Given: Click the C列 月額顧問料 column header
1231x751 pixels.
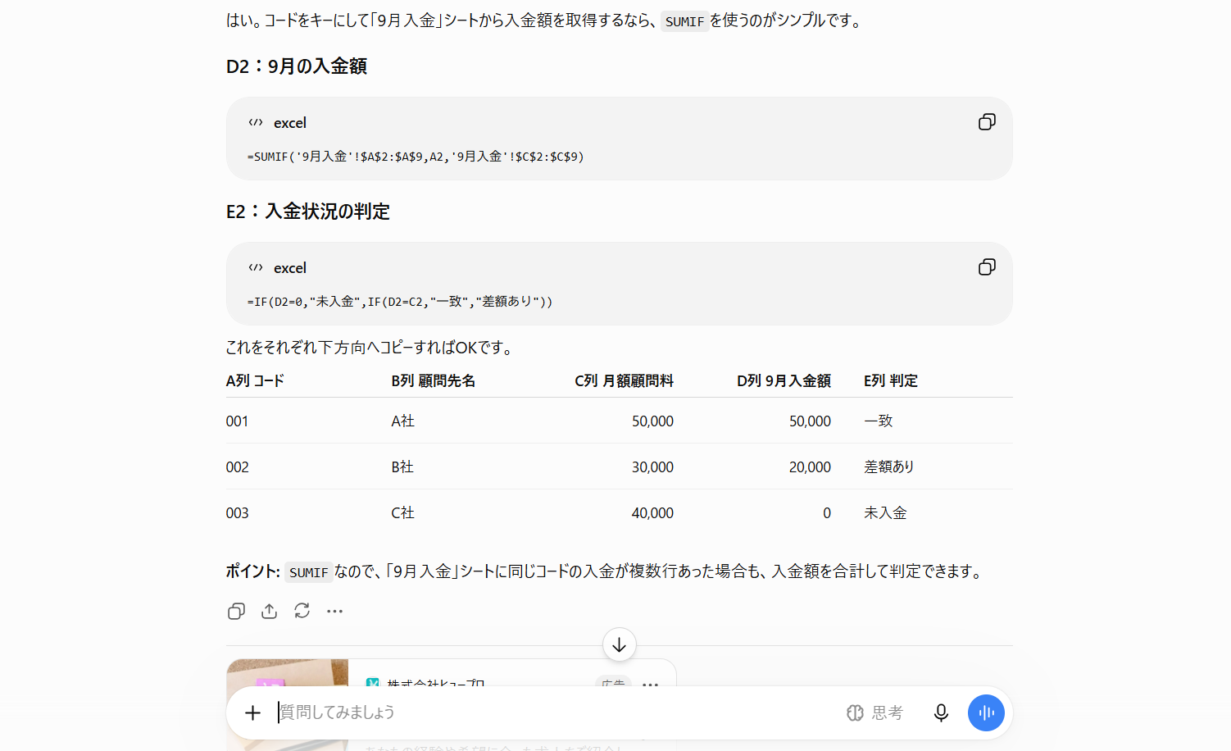Looking at the screenshot, I should tap(624, 380).
